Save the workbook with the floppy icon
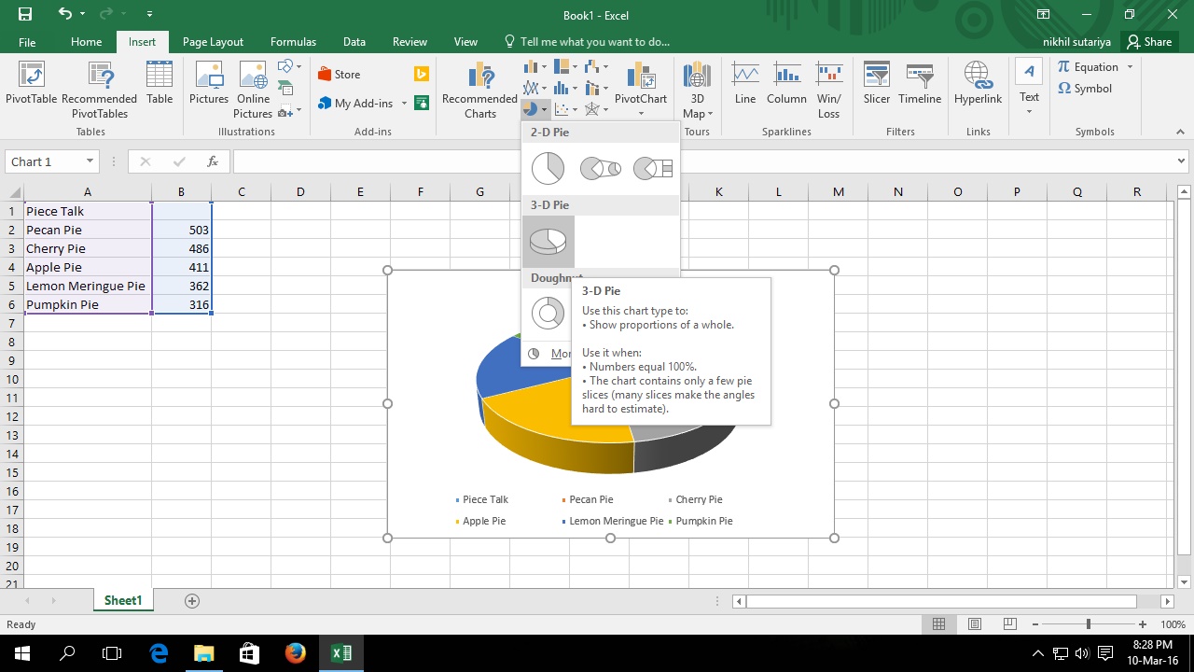The width and height of the screenshot is (1194, 672). (x=24, y=14)
